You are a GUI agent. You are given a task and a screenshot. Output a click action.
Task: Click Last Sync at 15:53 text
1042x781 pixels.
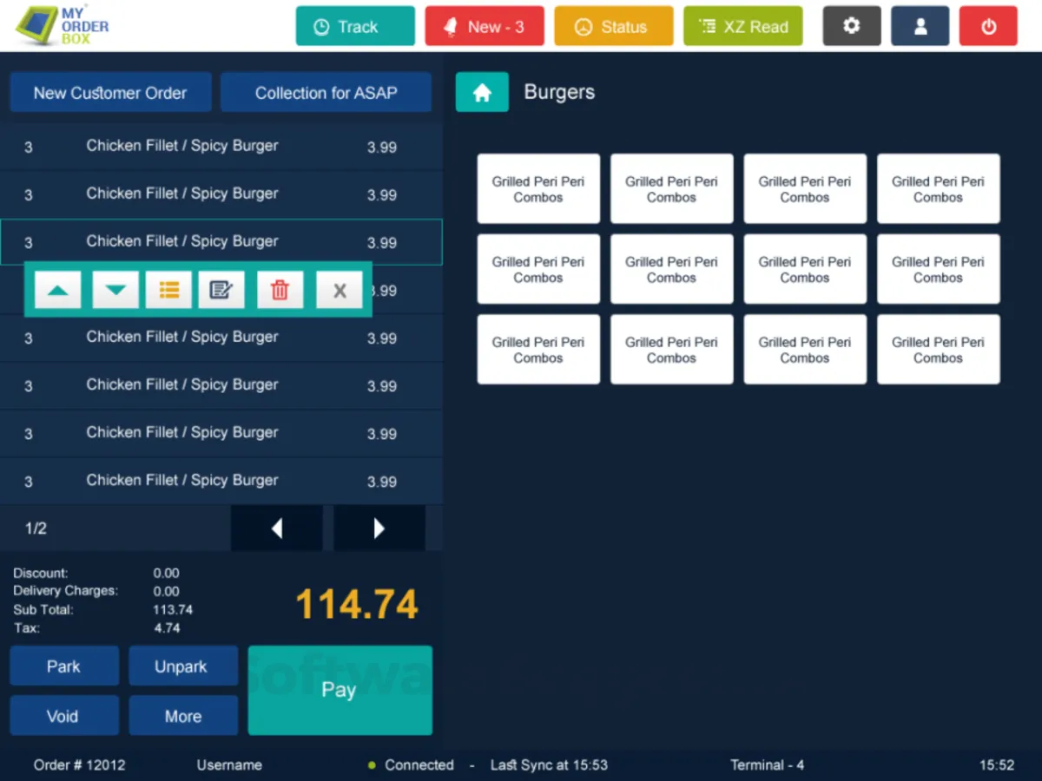coord(549,765)
